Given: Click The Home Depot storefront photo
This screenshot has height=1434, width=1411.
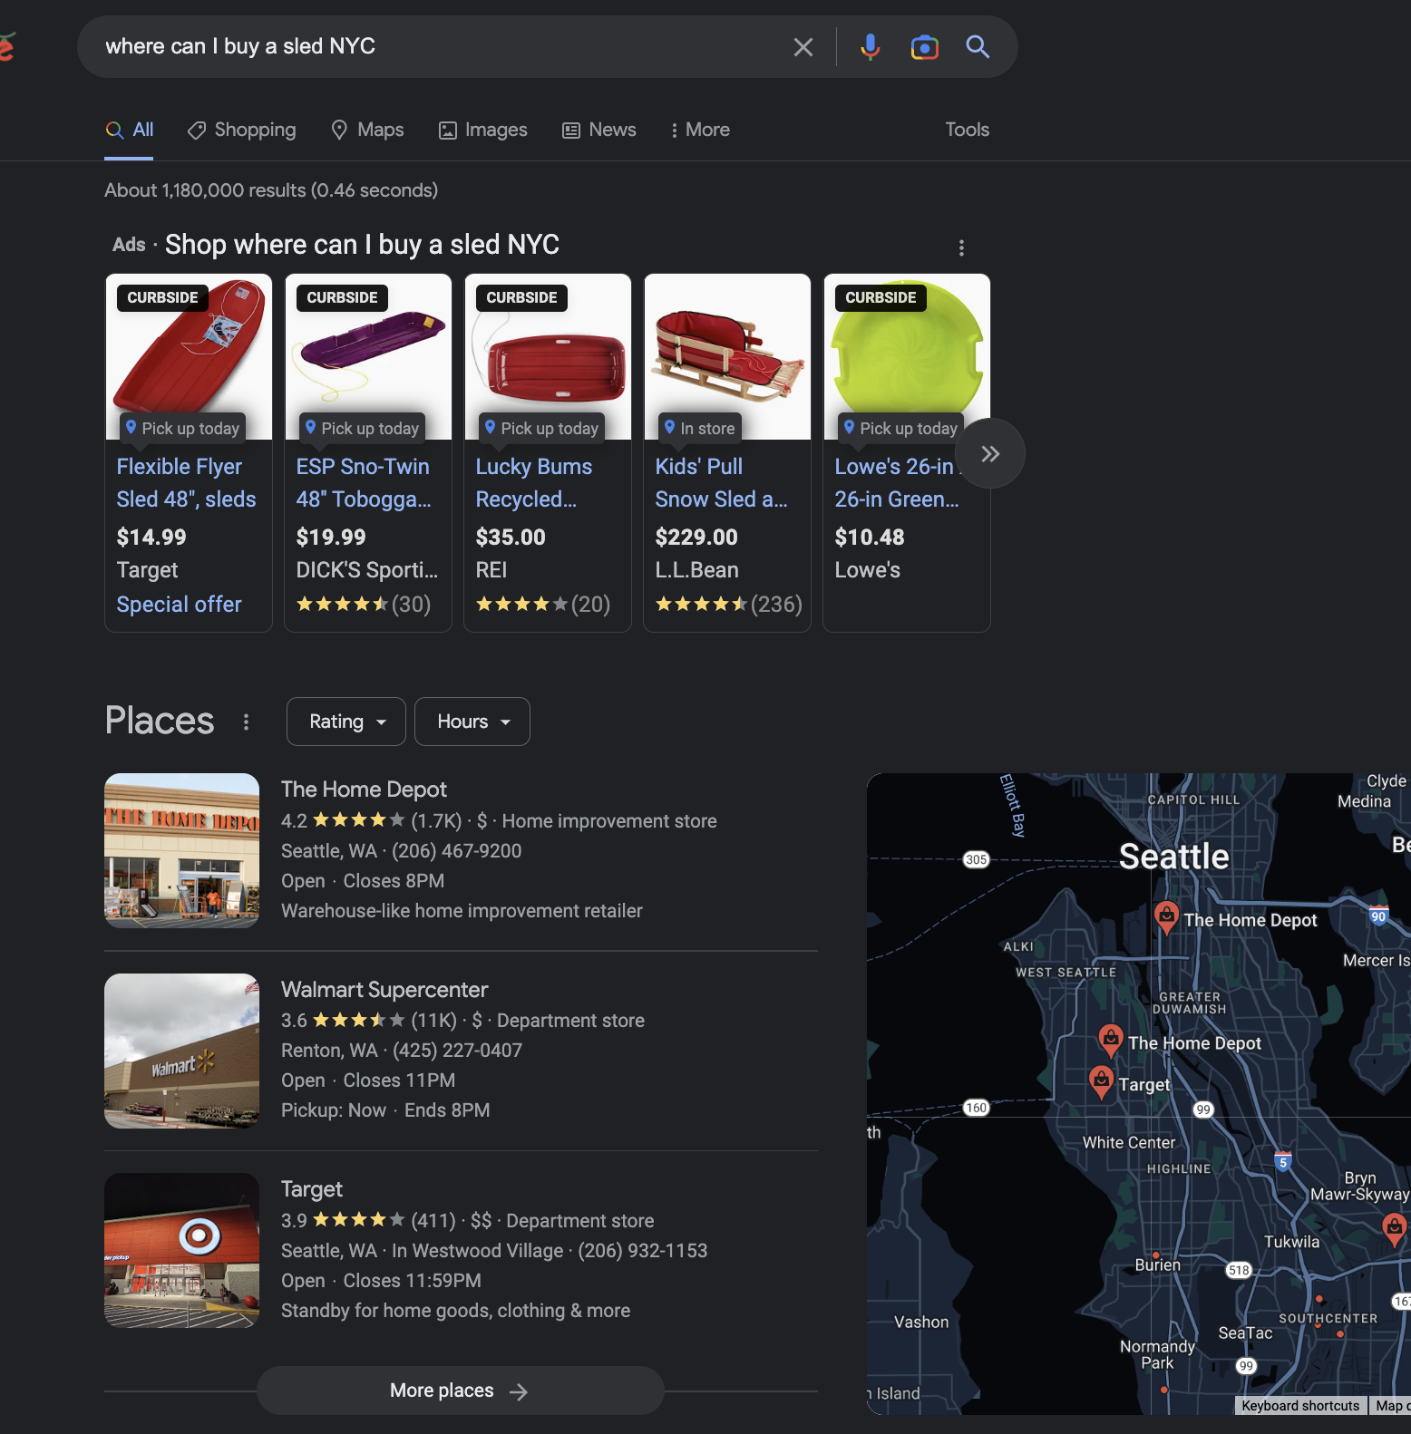Looking at the screenshot, I should (181, 850).
